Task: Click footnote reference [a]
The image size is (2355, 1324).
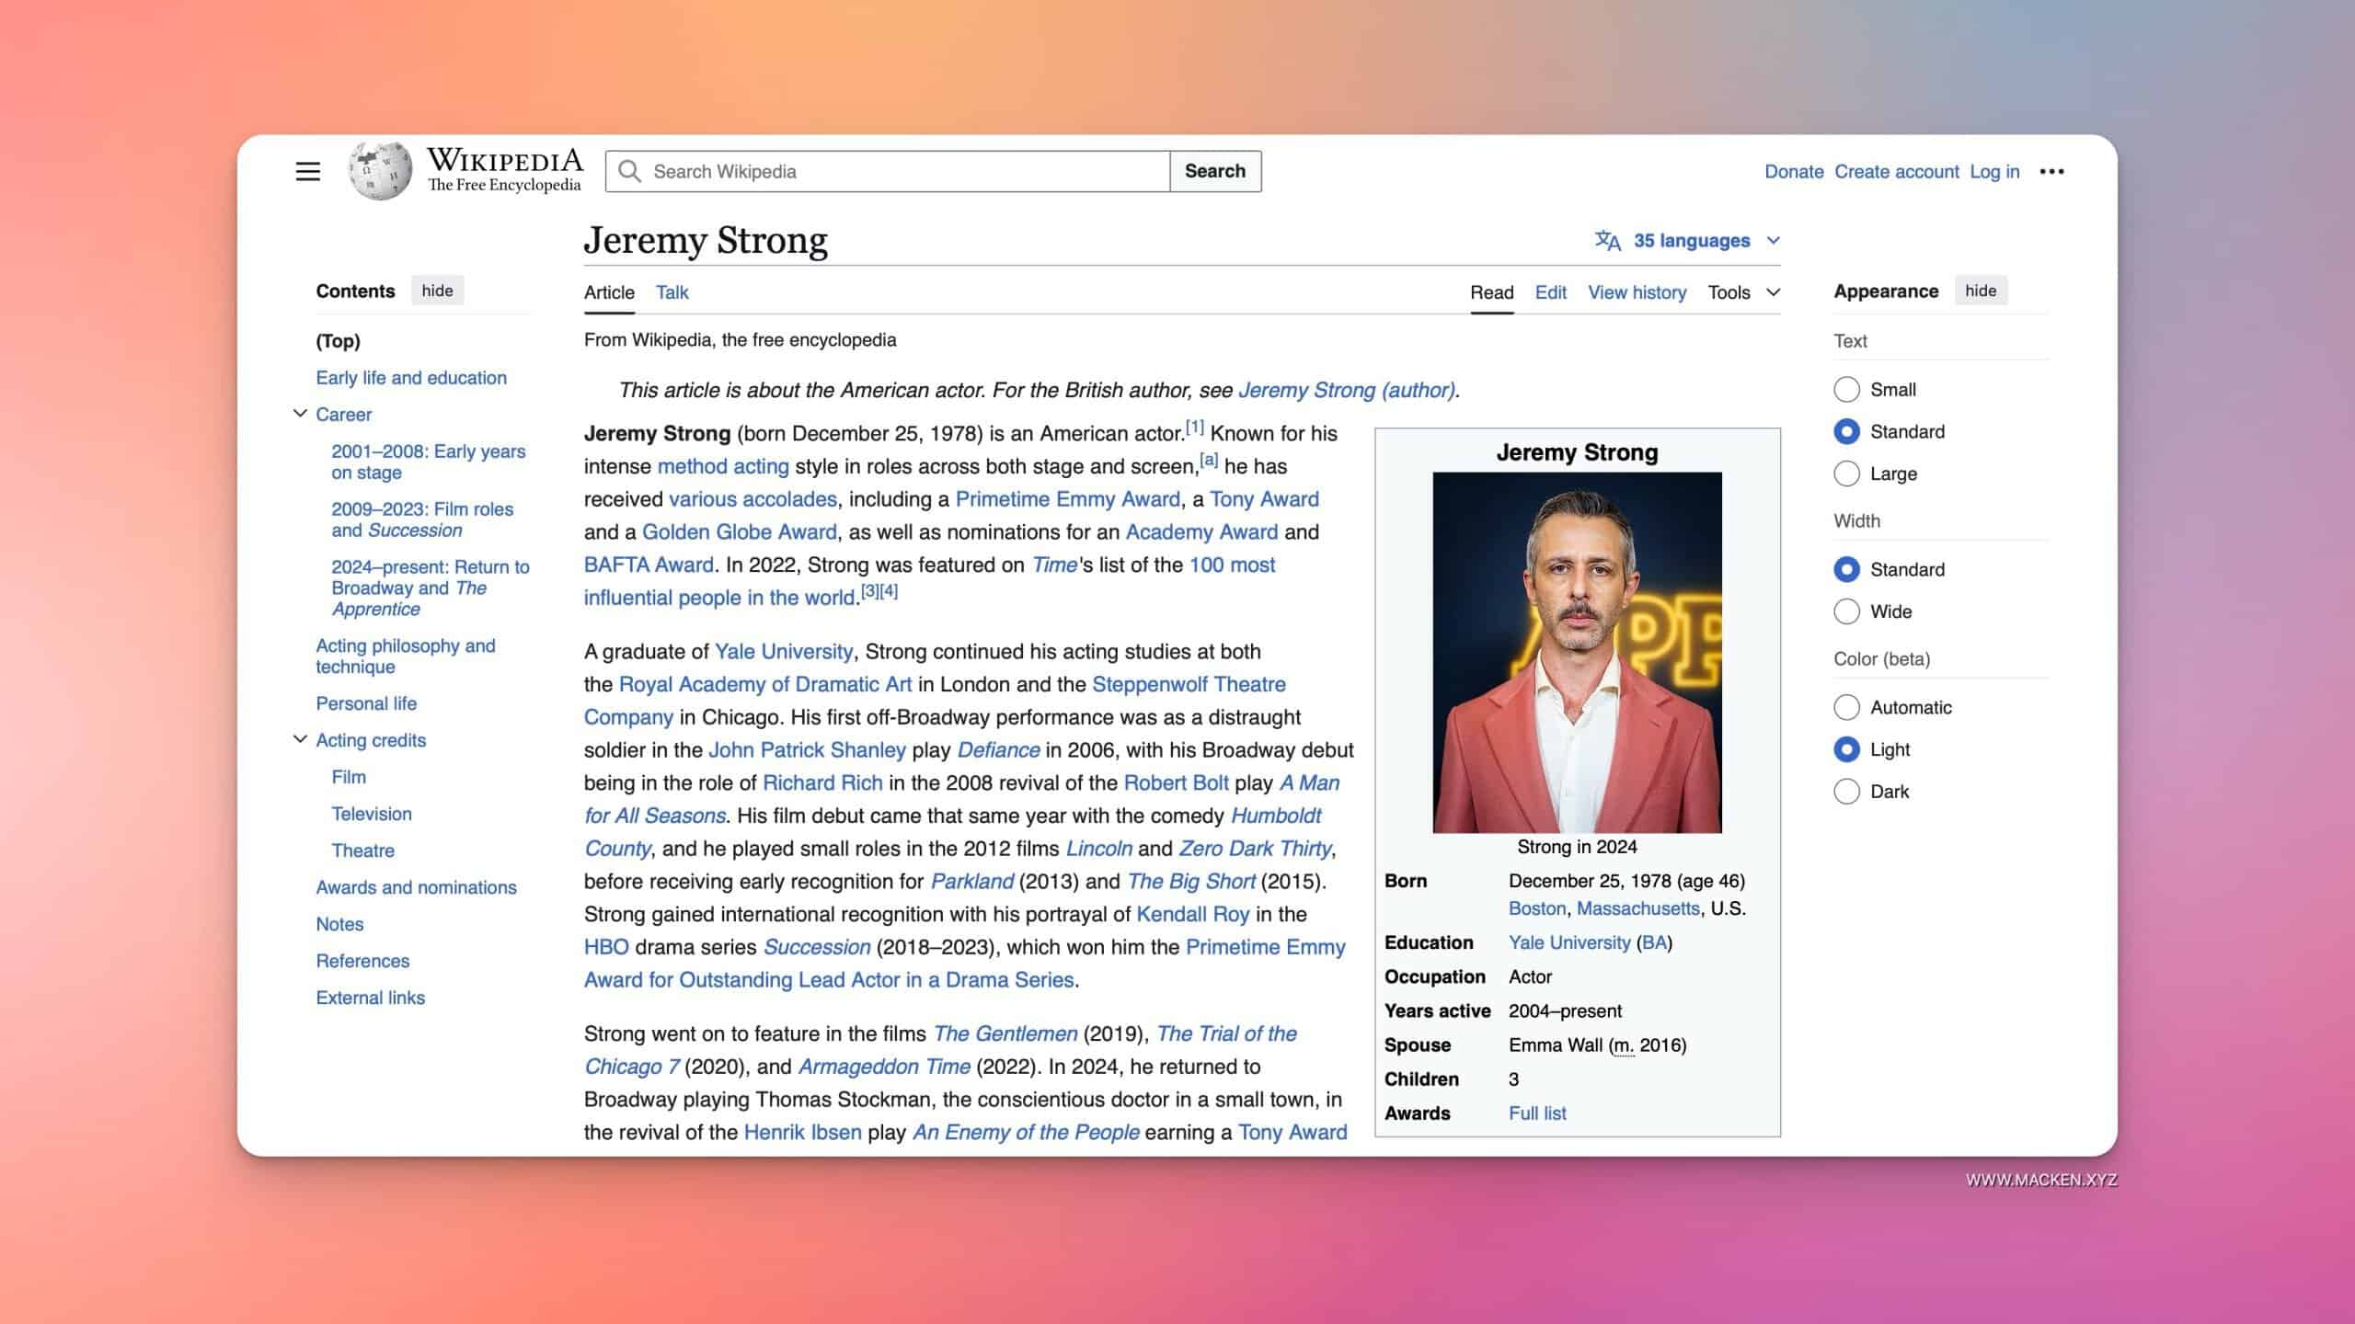Action: click(x=1209, y=460)
